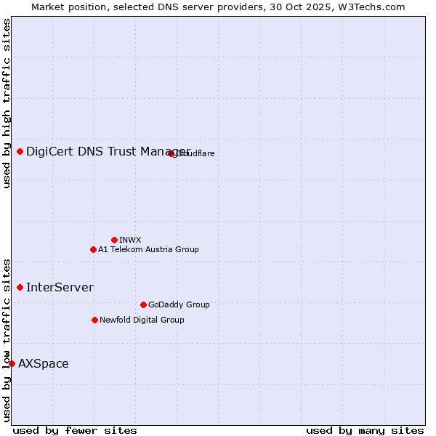Click the A1 Telekom Austria Group label
The width and height of the screenshot is (436, 436).
tap(148, 249)
